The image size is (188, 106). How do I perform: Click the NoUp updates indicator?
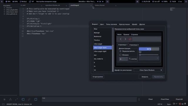click(x=23, y=1)
